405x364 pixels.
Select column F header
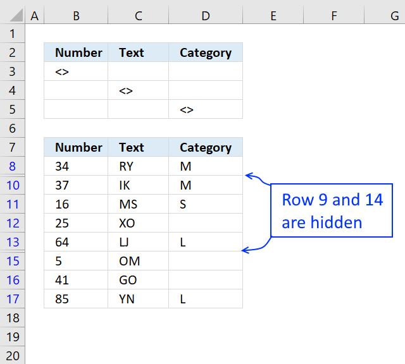point(334,16)
